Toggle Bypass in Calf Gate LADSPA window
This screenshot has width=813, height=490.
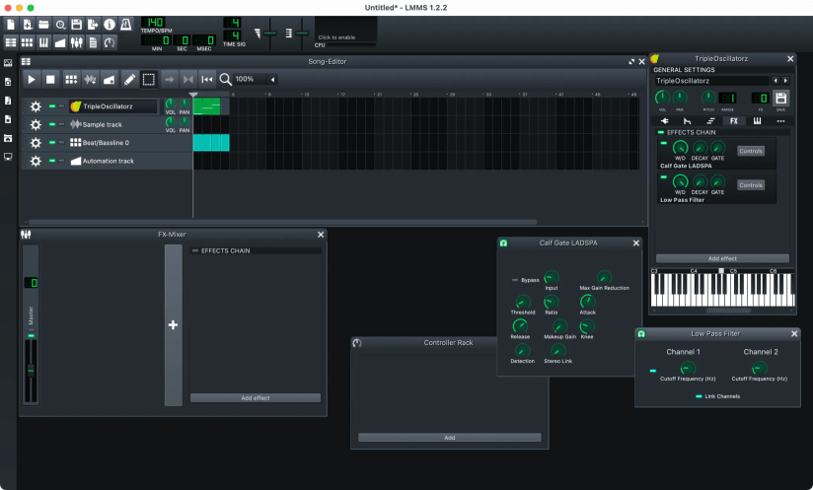pyautogui.click(x=515, y=280)
